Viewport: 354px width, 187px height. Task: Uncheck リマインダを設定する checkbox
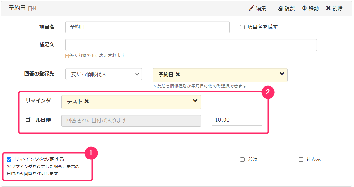tap(9, 159)
